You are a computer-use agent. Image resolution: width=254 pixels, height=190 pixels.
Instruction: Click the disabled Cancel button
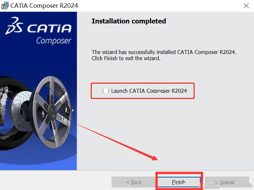(x=227, y=182)
